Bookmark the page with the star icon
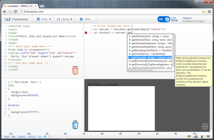 [x=203, y=12]
